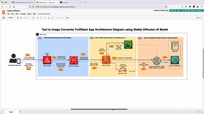Image resolution: width=204 pixels, height=114 pixels.
Task: Open the View menu
Action: [x=17, y=14]
